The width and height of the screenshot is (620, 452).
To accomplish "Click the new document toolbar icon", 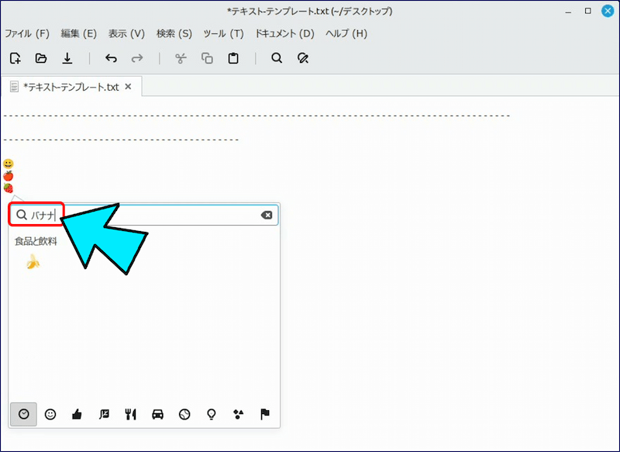I will click(15, 58).
